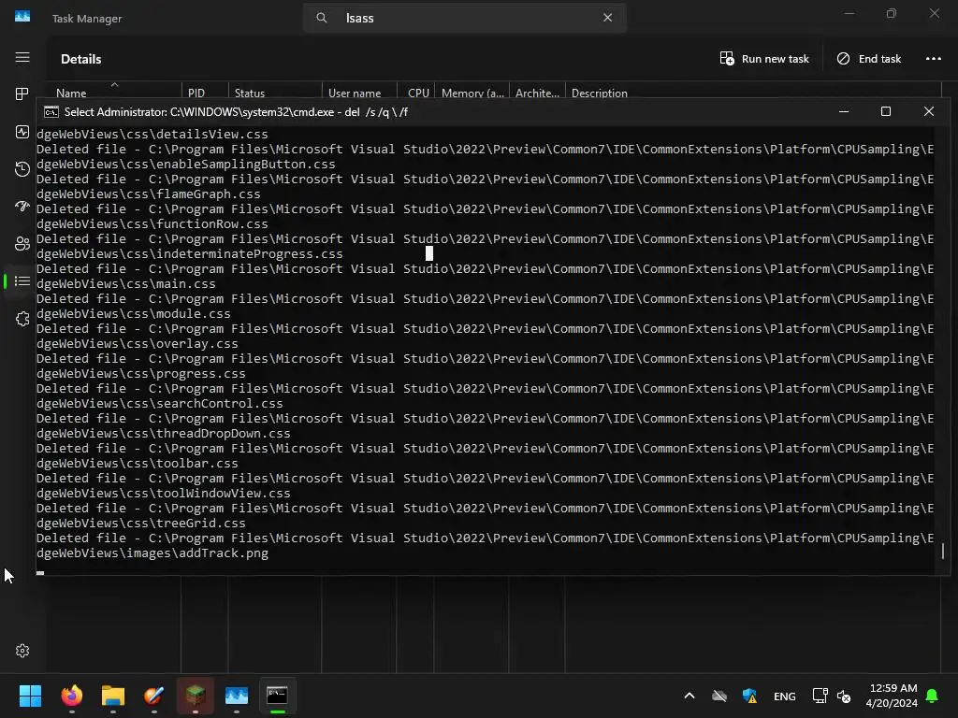The image size is (958, 718).
Task: Open the Startup apps page in sidebar
Action: pos(22,207)
